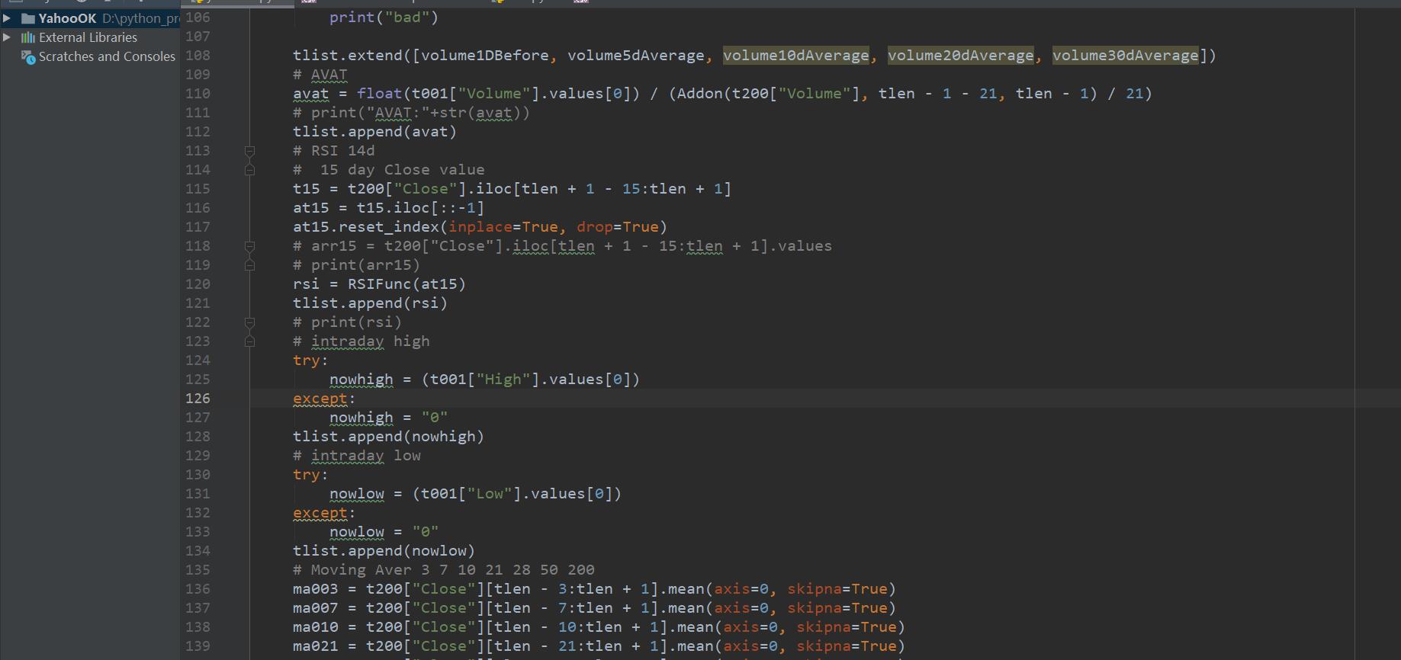The image size is (1401, 660).
Task: Click the highlighted volume20dAverage variable
Action: [960, 56]
